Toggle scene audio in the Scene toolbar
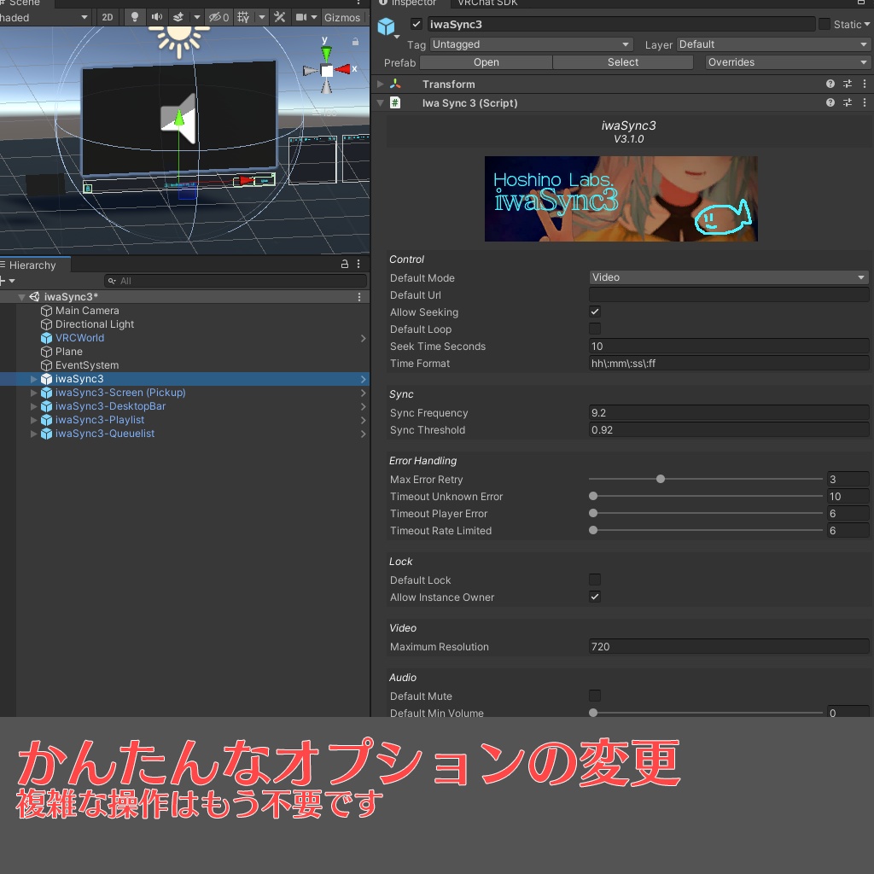This screenshot has width=874, height=874. click(158, 16)
